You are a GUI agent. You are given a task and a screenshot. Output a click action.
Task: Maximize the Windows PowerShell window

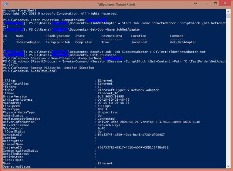point(215,3)
